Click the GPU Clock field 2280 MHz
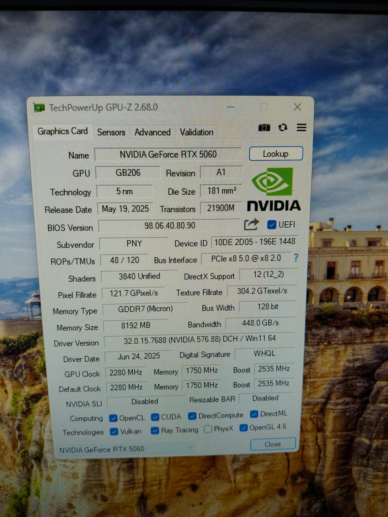The image size is (388, 517). pos(126,373)
